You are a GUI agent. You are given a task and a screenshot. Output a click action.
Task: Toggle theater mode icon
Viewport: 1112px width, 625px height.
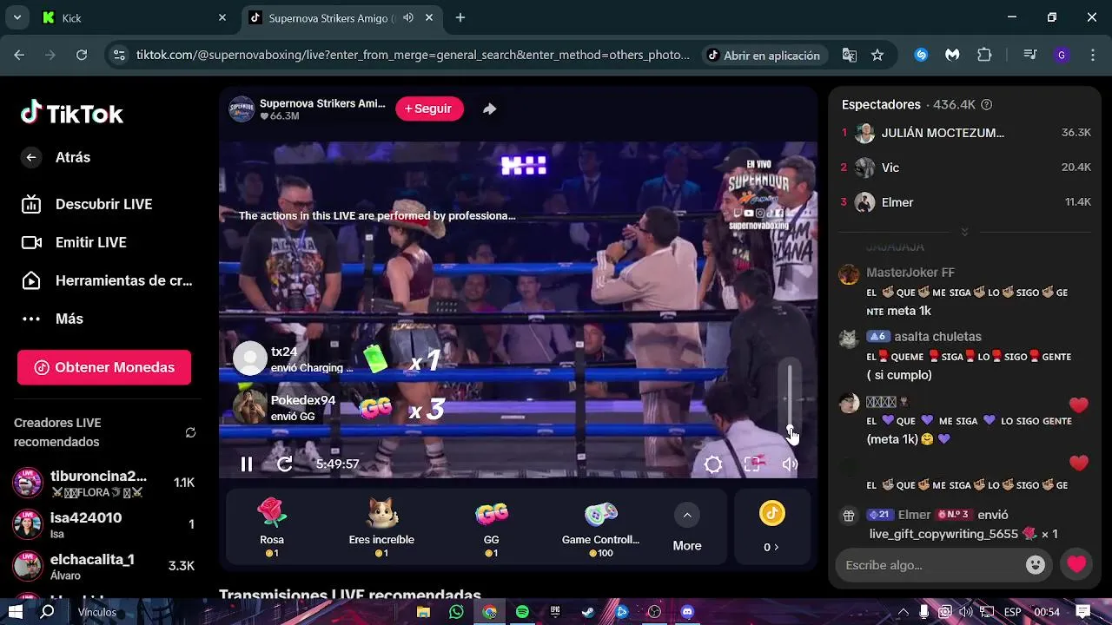(752, 464)
